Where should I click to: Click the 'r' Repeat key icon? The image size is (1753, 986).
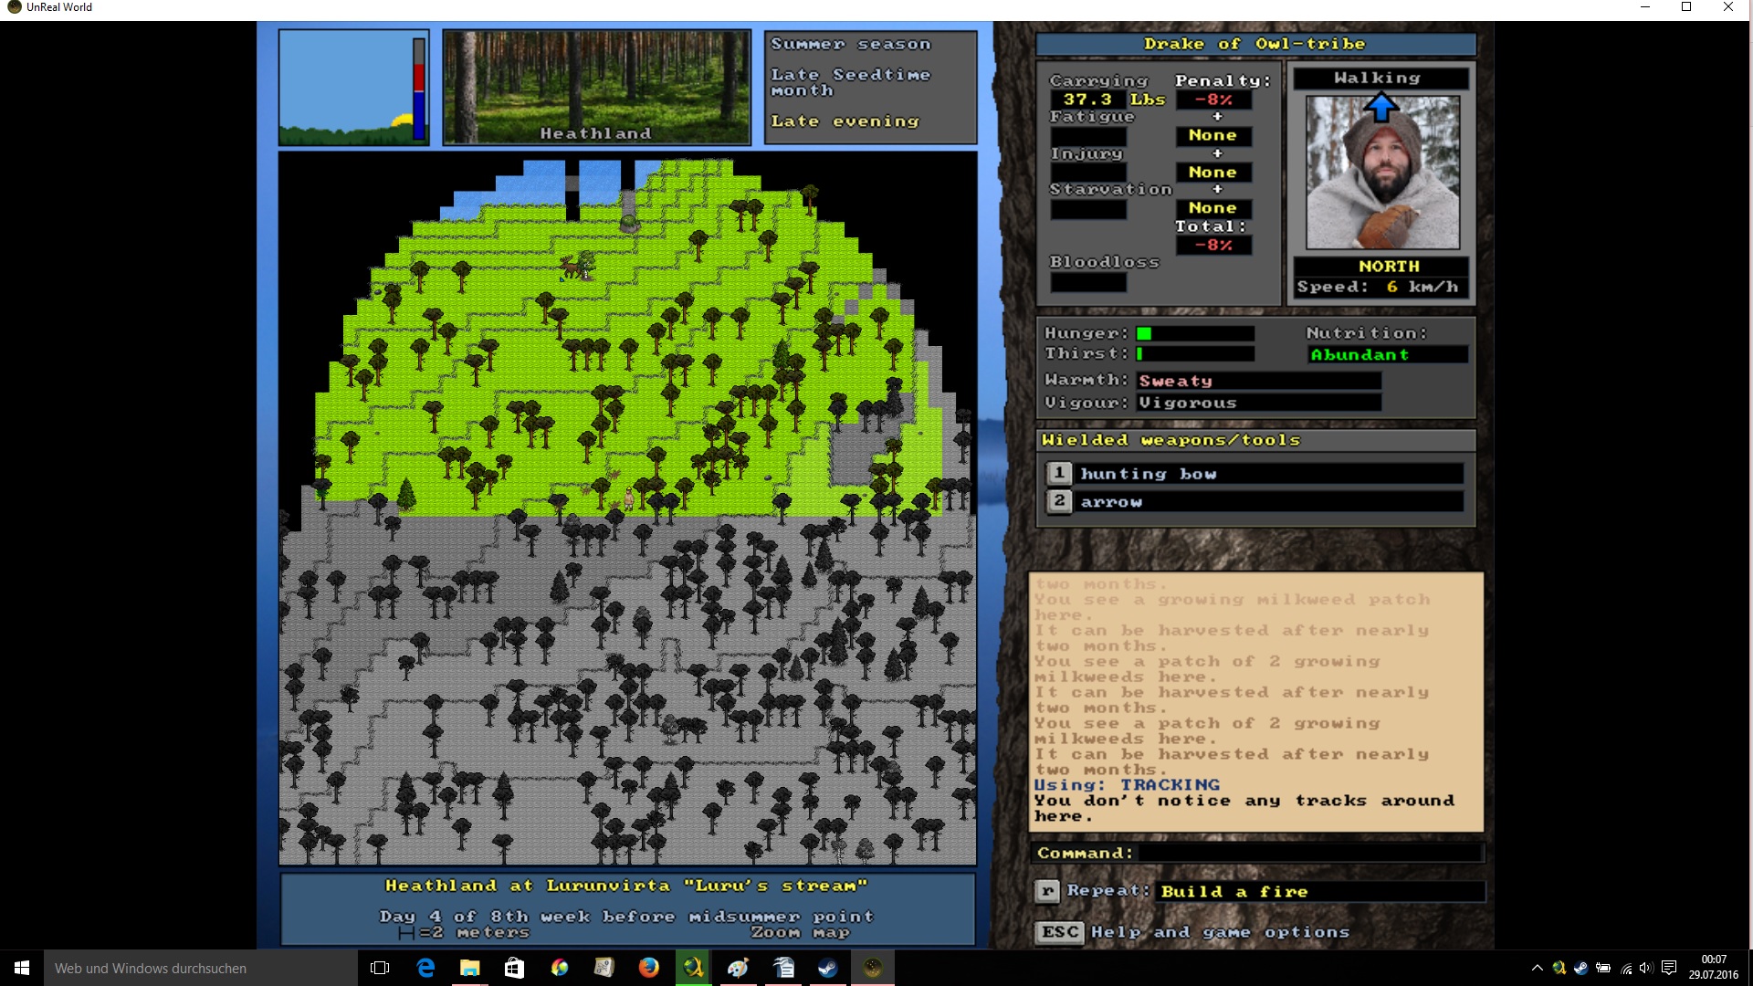pos(1047,891)
